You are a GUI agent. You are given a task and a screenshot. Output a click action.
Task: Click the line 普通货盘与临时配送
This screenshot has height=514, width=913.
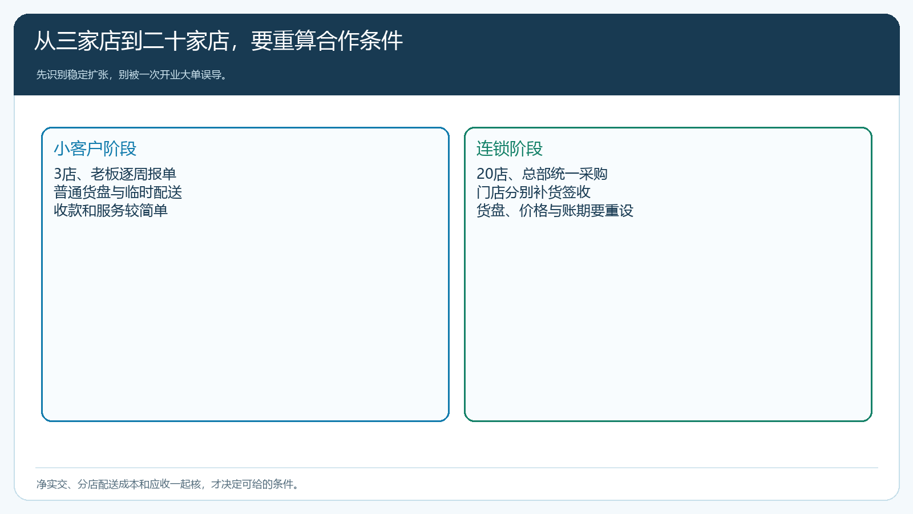click(x=118, y=192)
